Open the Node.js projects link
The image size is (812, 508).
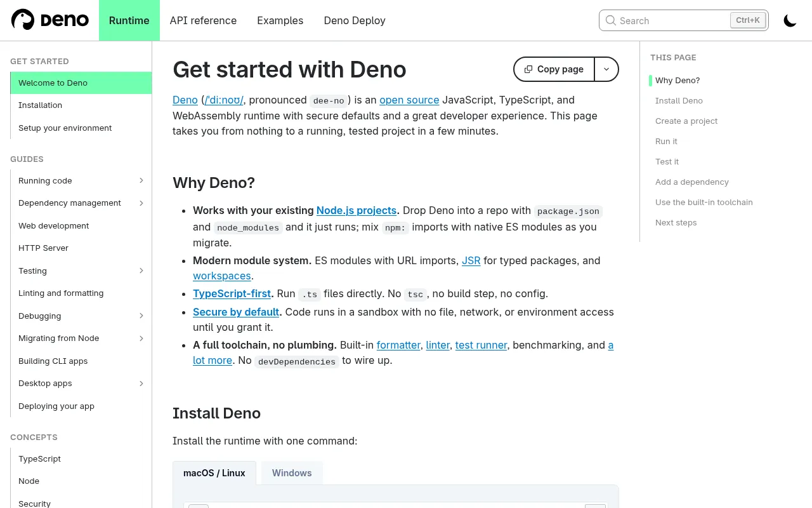click(x=357, y=210)
